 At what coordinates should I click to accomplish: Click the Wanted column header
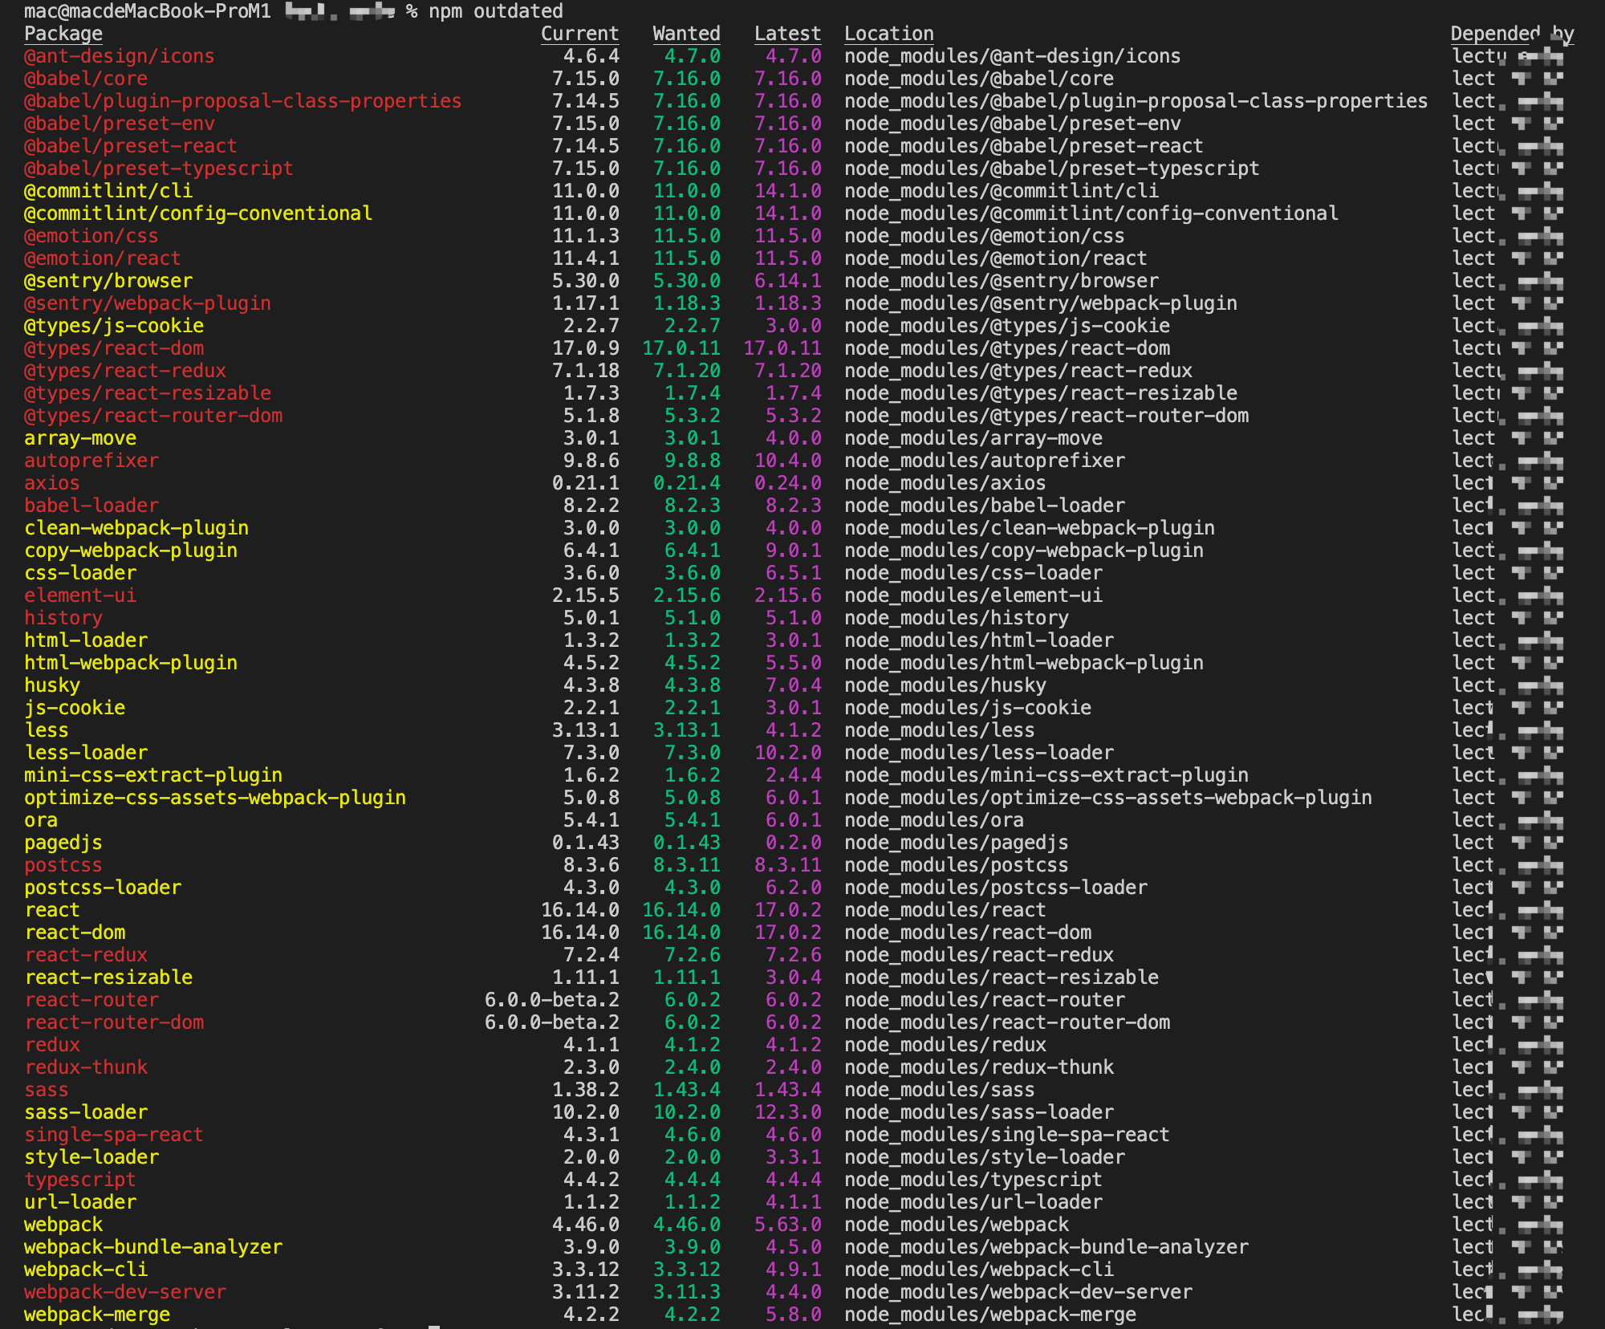[x=686, y=34]
